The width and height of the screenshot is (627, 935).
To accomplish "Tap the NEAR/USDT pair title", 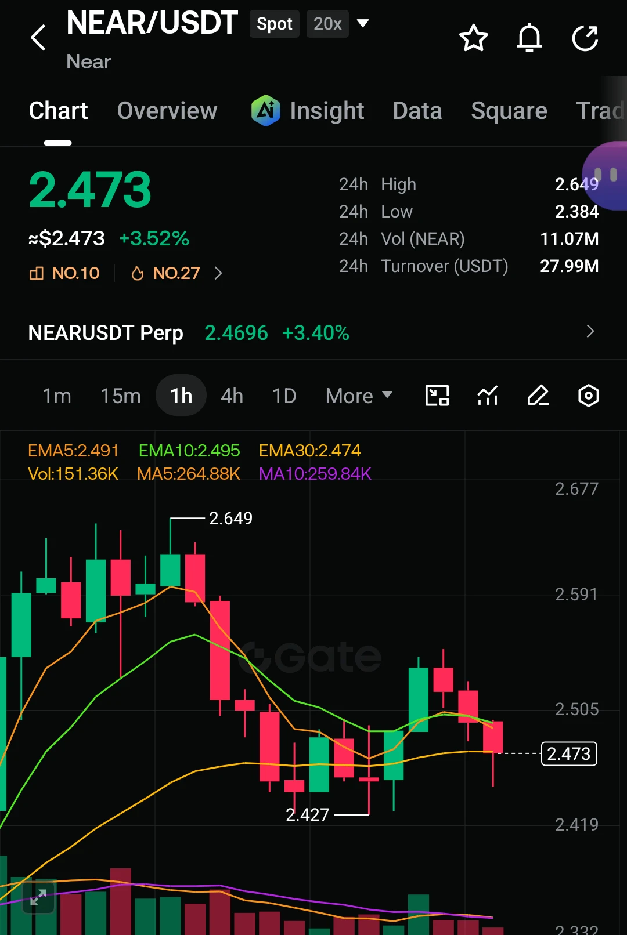I will (152, 23).
